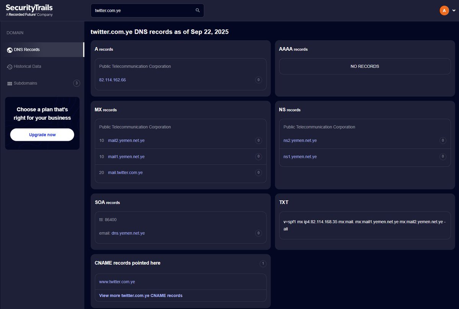Open the user avatar menu
459x309 pixels.
[444, 10]
